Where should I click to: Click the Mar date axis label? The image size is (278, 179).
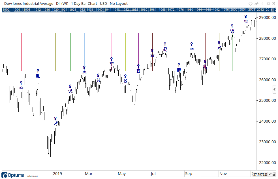(89, 174)
